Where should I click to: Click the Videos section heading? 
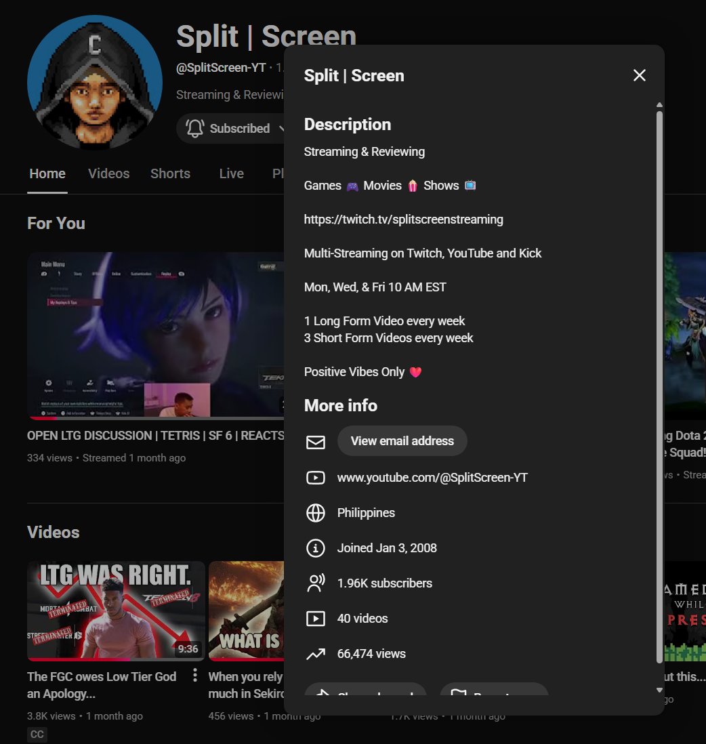pos(53,532)
